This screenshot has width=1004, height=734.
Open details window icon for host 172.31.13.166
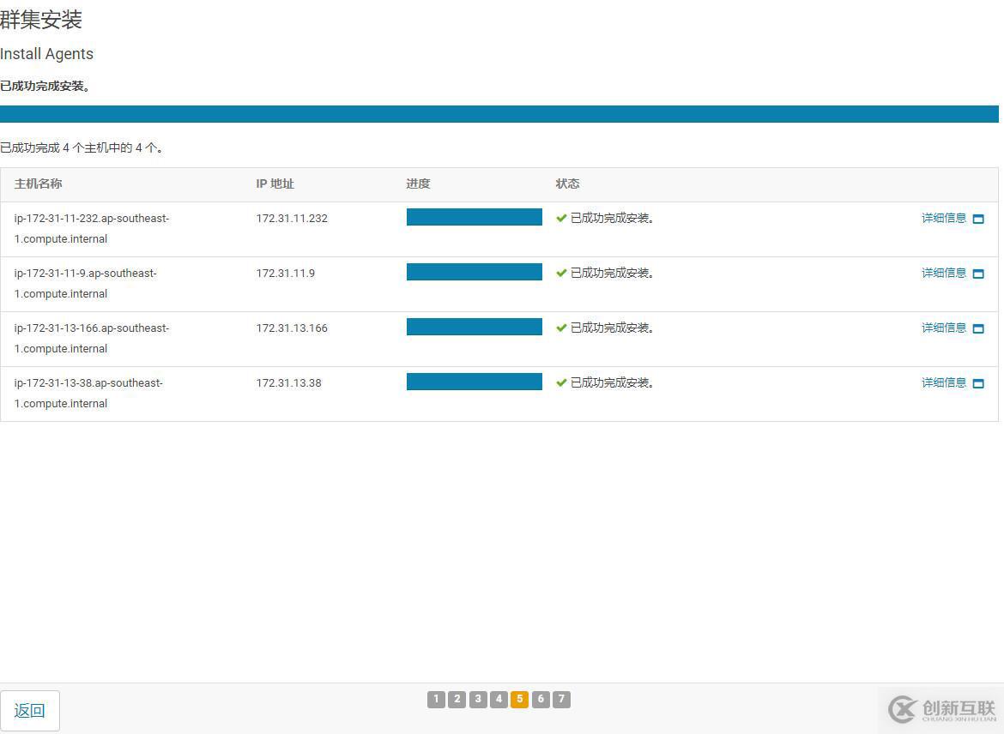977,329
